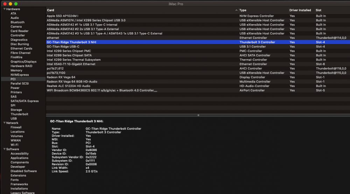
Task: Select Disc Burning in the sidebar
Action: (x=20, y=44)
